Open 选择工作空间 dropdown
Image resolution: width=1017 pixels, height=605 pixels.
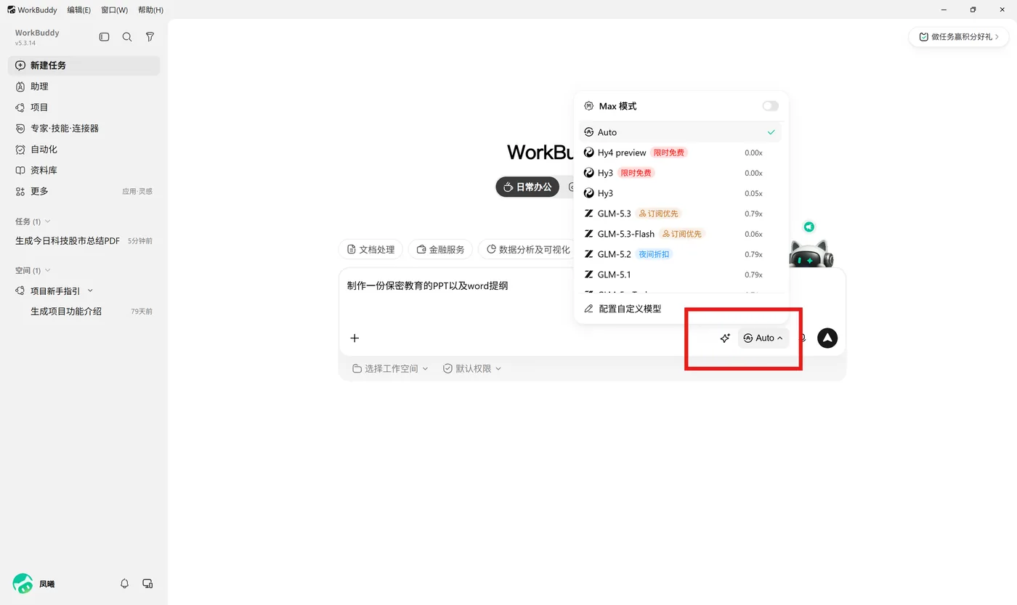[390, 368]
